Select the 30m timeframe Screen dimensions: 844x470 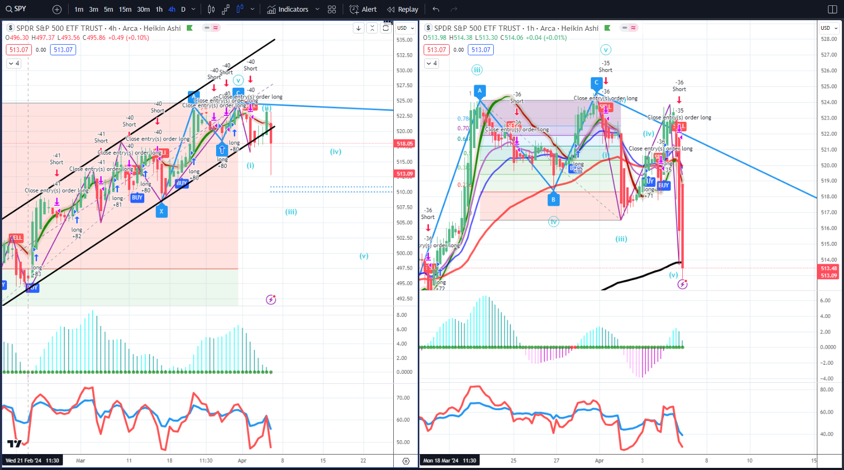click(x=143, y=10)
